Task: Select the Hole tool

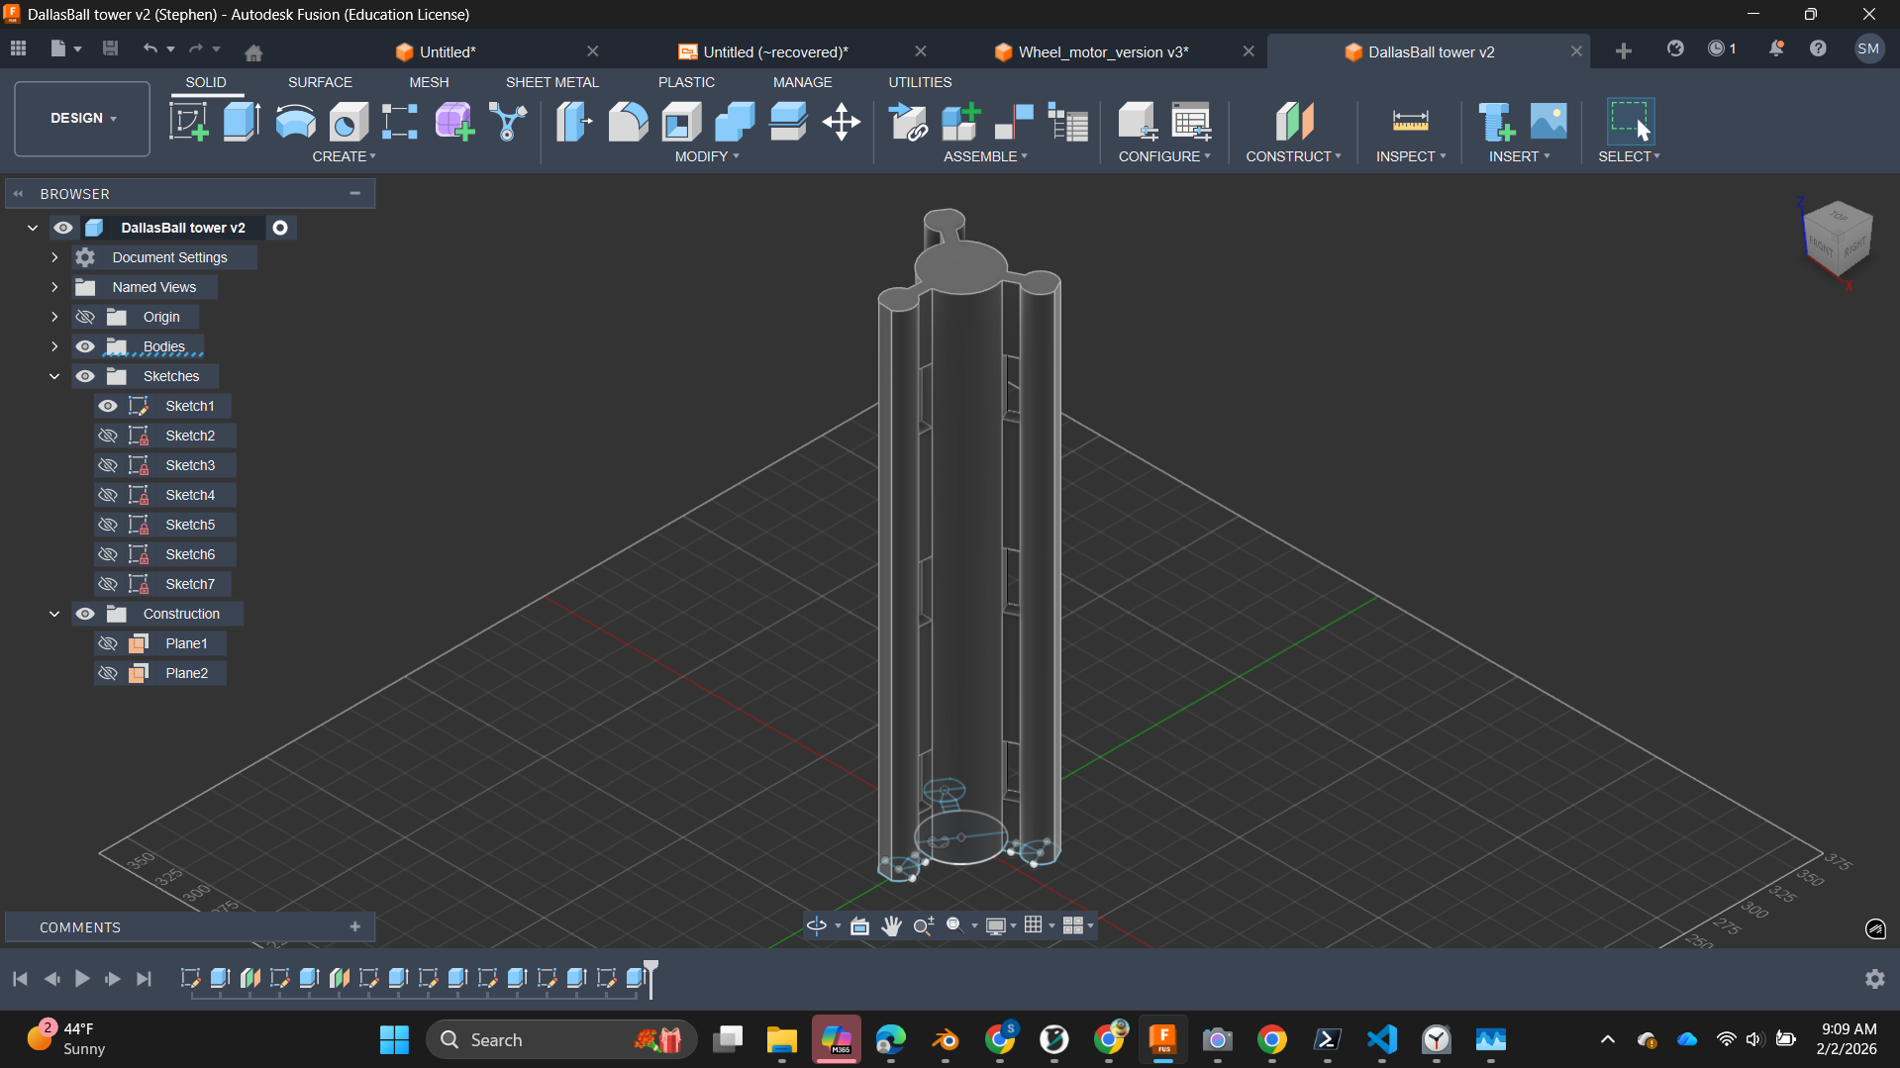Action: pos(349,123)
